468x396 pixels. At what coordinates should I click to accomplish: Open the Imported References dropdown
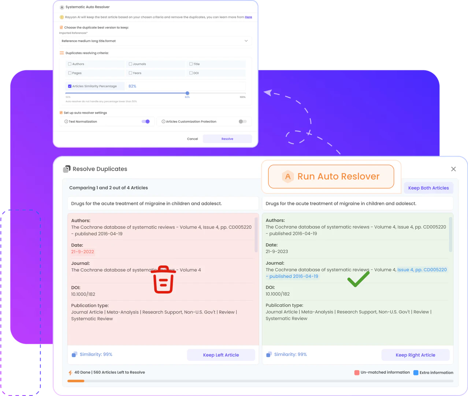(x=155, y=41)
